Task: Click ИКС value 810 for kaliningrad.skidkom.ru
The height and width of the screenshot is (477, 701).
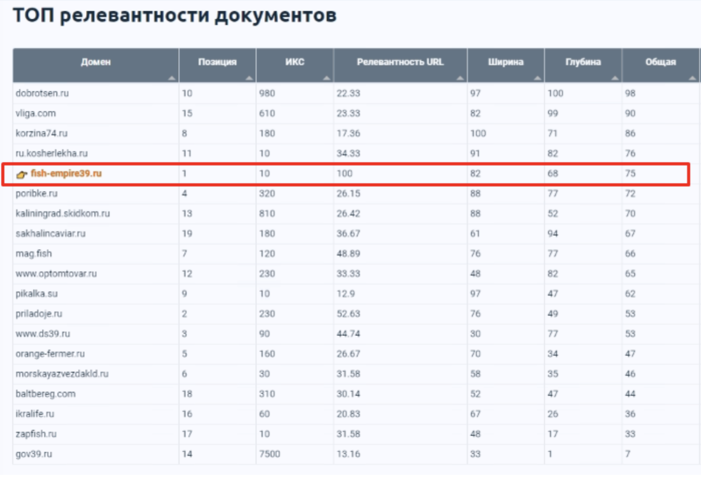Action: pyautogui.click(x=267, y=214)
